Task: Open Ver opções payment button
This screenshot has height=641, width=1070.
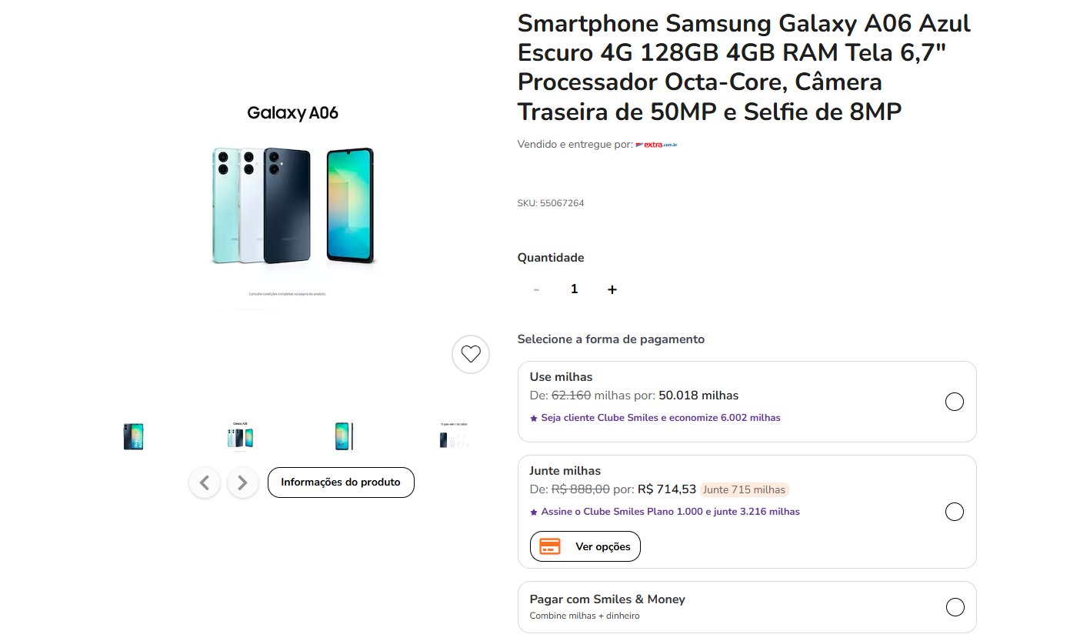Action: pyautogui.click(x=585, y=546)
